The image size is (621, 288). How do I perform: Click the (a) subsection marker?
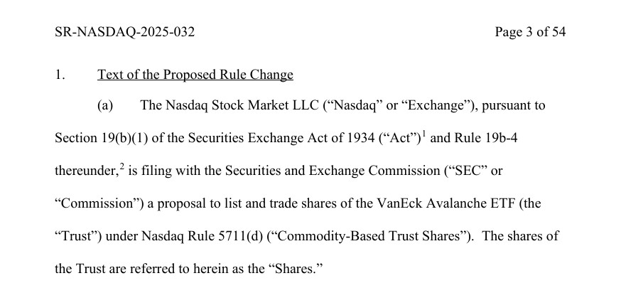tap(106, 106)
